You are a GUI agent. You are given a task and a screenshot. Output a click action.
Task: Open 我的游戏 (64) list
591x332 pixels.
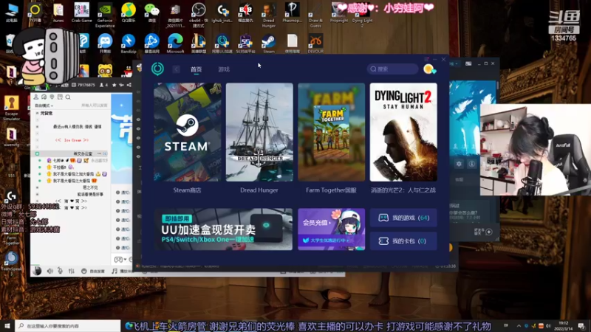(x=403, y=218)
